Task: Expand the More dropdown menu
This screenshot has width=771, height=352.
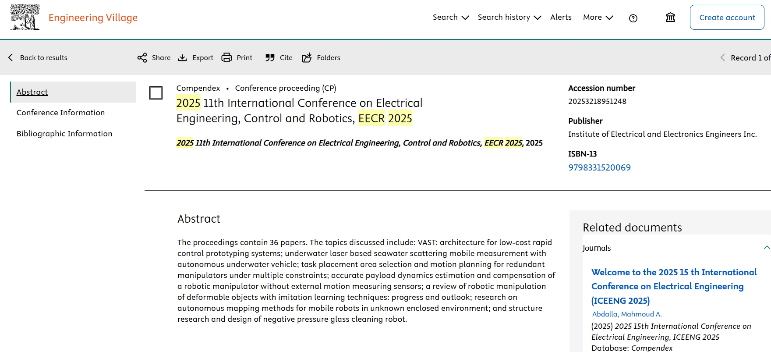Action: click(x=598, y=17)
